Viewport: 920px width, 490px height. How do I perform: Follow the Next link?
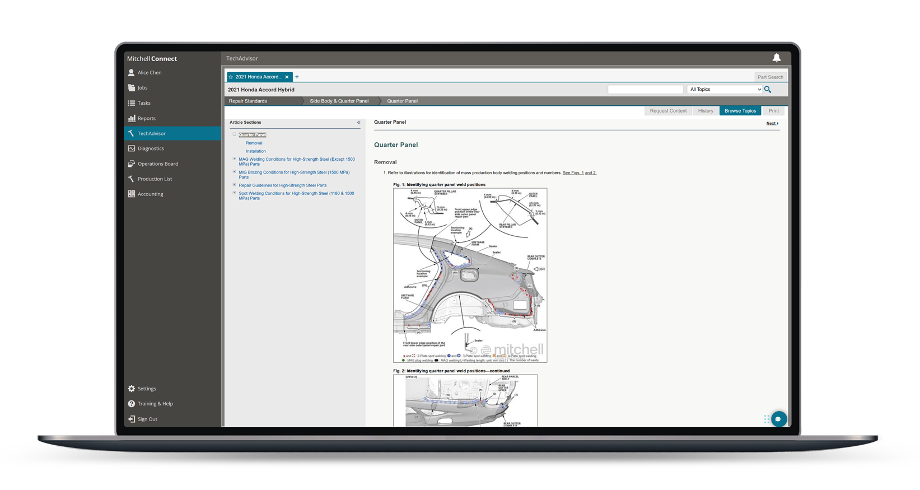click(772, 123)
